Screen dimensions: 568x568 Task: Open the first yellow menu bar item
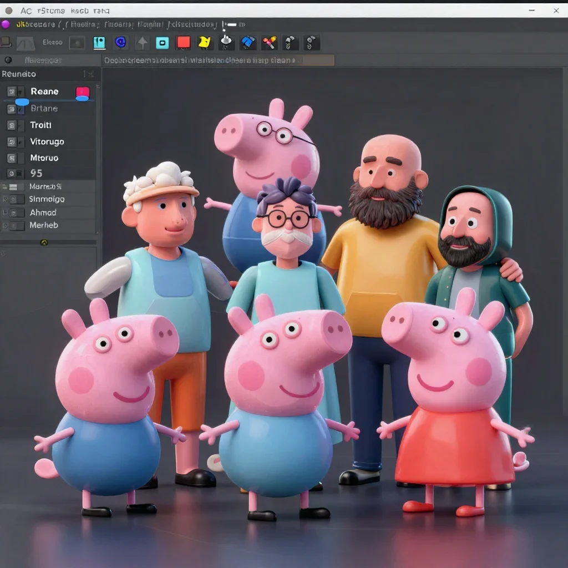point(35,24)
